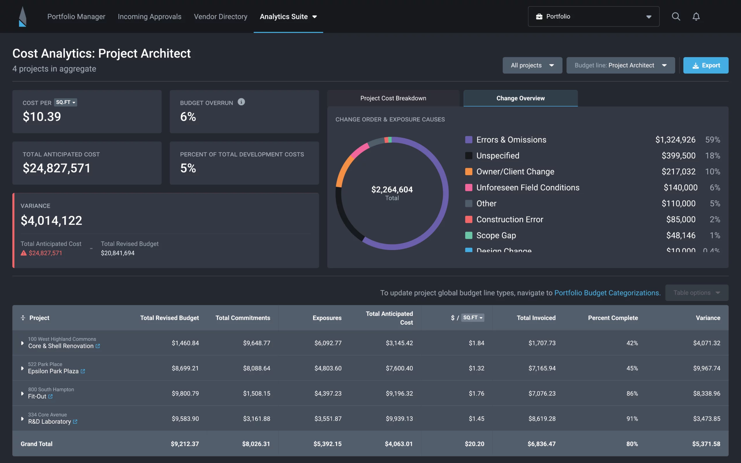Click the warning icon next to Total Anticipated Cost
Image resolution: width=741 pixels, height=463 pixels.
click(x=23, y=253)
